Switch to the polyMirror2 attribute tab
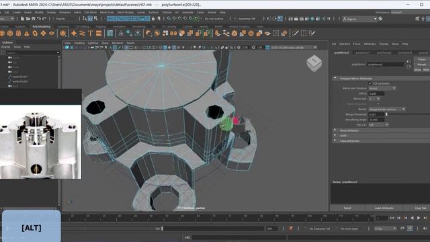430x242 pixels. click(341, 52)
